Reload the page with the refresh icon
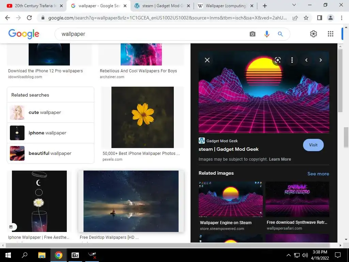This screenshot has width=349, height=262. click(29, 18)
